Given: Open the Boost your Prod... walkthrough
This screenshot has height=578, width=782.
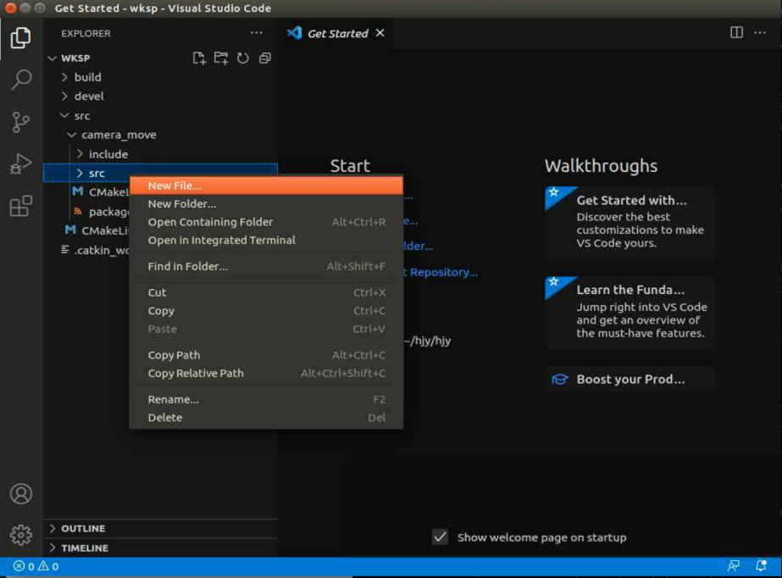Looking at the screenshot, I should 631,380.
